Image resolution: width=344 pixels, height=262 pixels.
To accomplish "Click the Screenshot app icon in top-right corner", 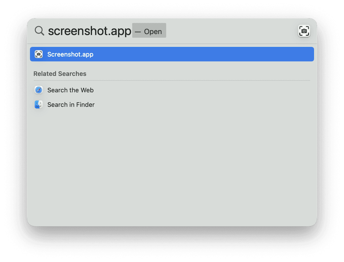I will [x=304, y=31].
